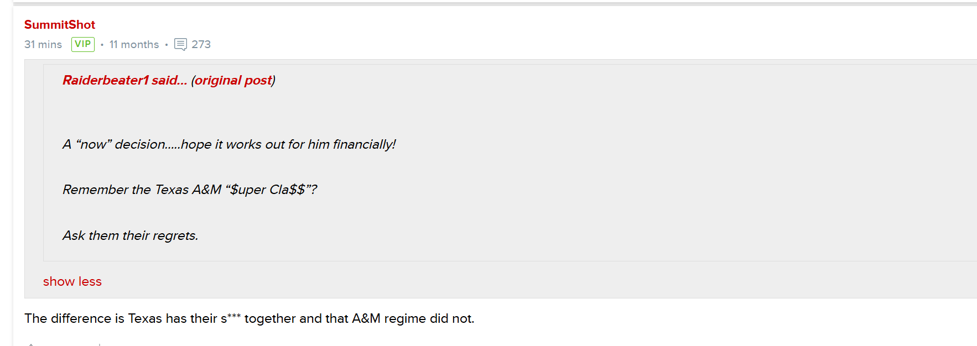
Task: Click the word "original" in the quote header
Action: click(219, 80)
